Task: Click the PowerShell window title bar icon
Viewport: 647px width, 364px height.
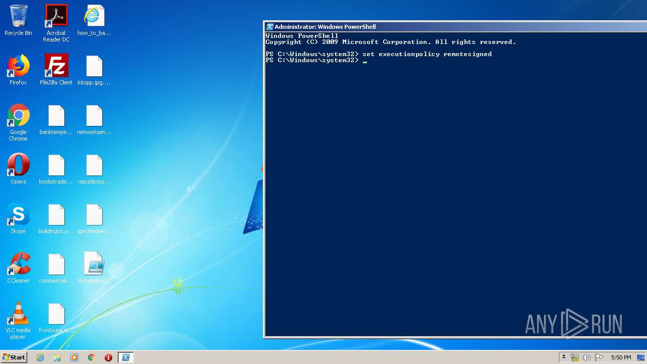Action: (x=270, y=27)
